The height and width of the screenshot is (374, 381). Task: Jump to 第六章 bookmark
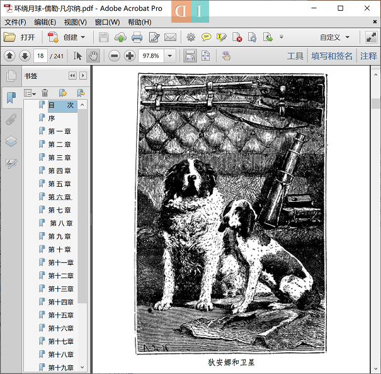[60, 197]
